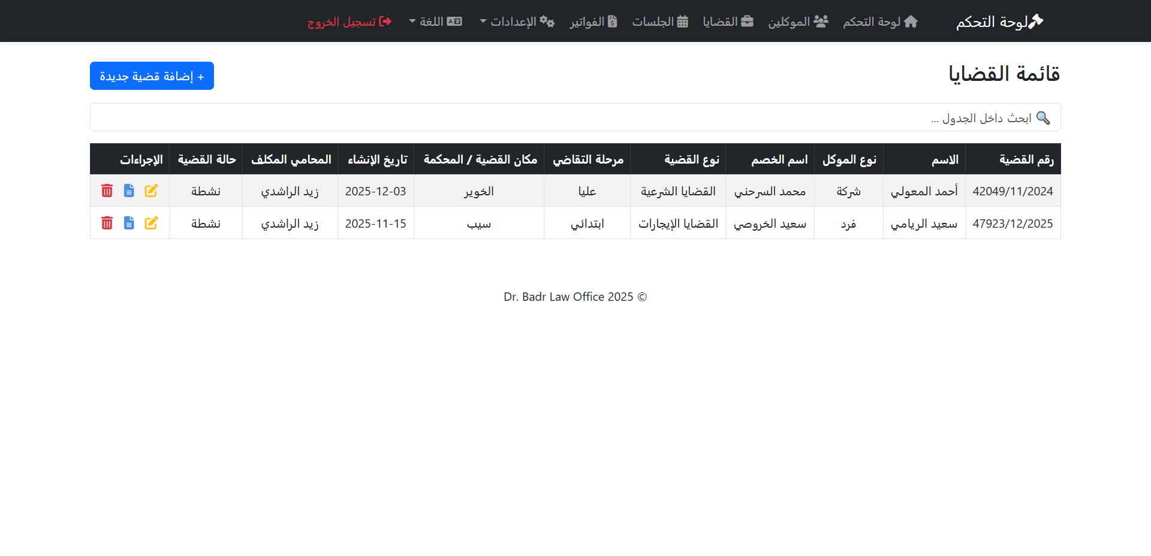Click the إضافة قضية جديدة button

coord(152,75)
